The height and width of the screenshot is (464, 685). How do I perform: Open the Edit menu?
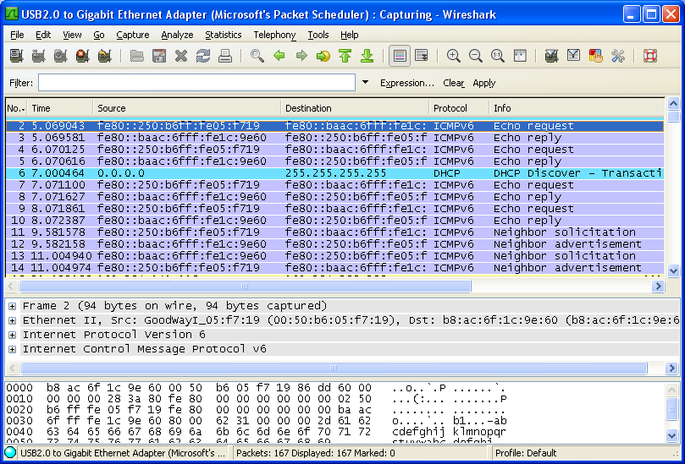point(43,35)
